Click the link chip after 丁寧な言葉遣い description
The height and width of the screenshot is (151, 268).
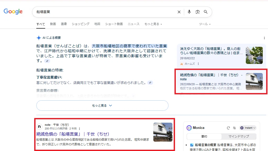click(150, 83)
